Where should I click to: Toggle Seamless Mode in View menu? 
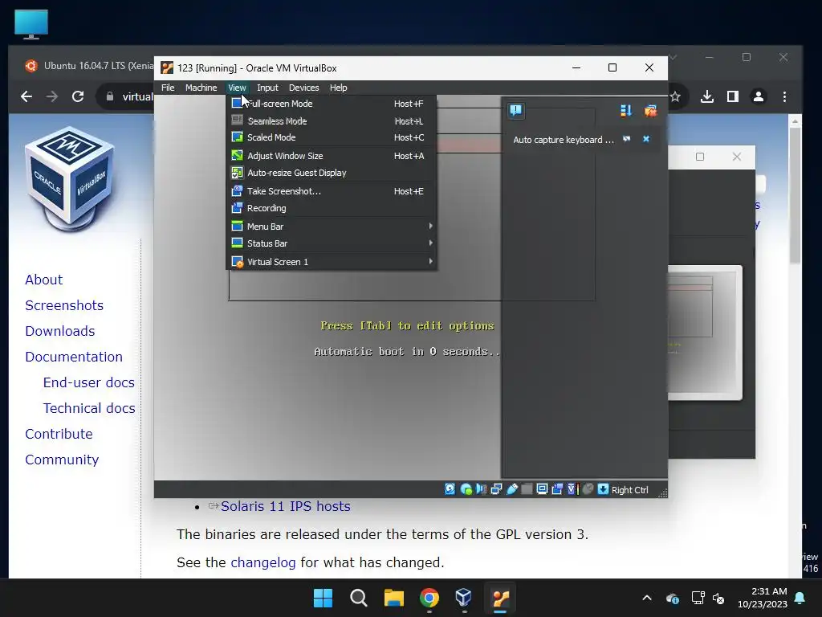click(332, 121)
